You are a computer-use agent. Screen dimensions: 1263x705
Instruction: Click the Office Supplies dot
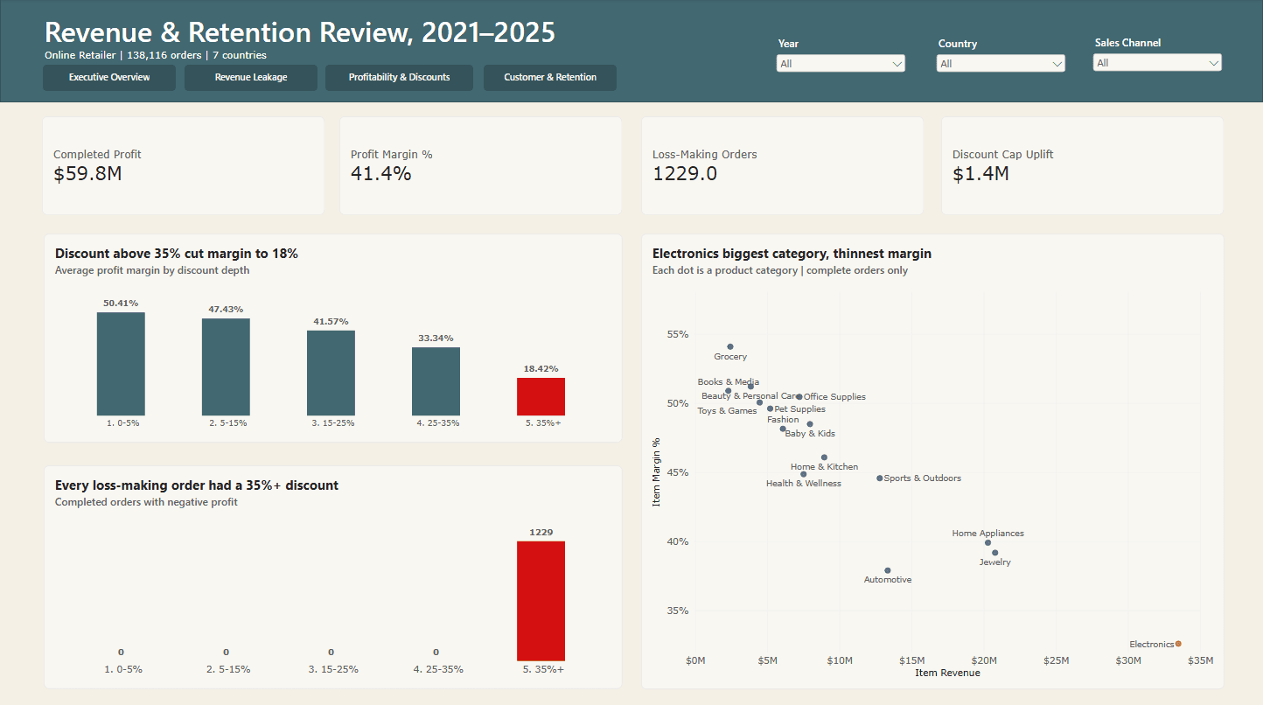(799, 397)
